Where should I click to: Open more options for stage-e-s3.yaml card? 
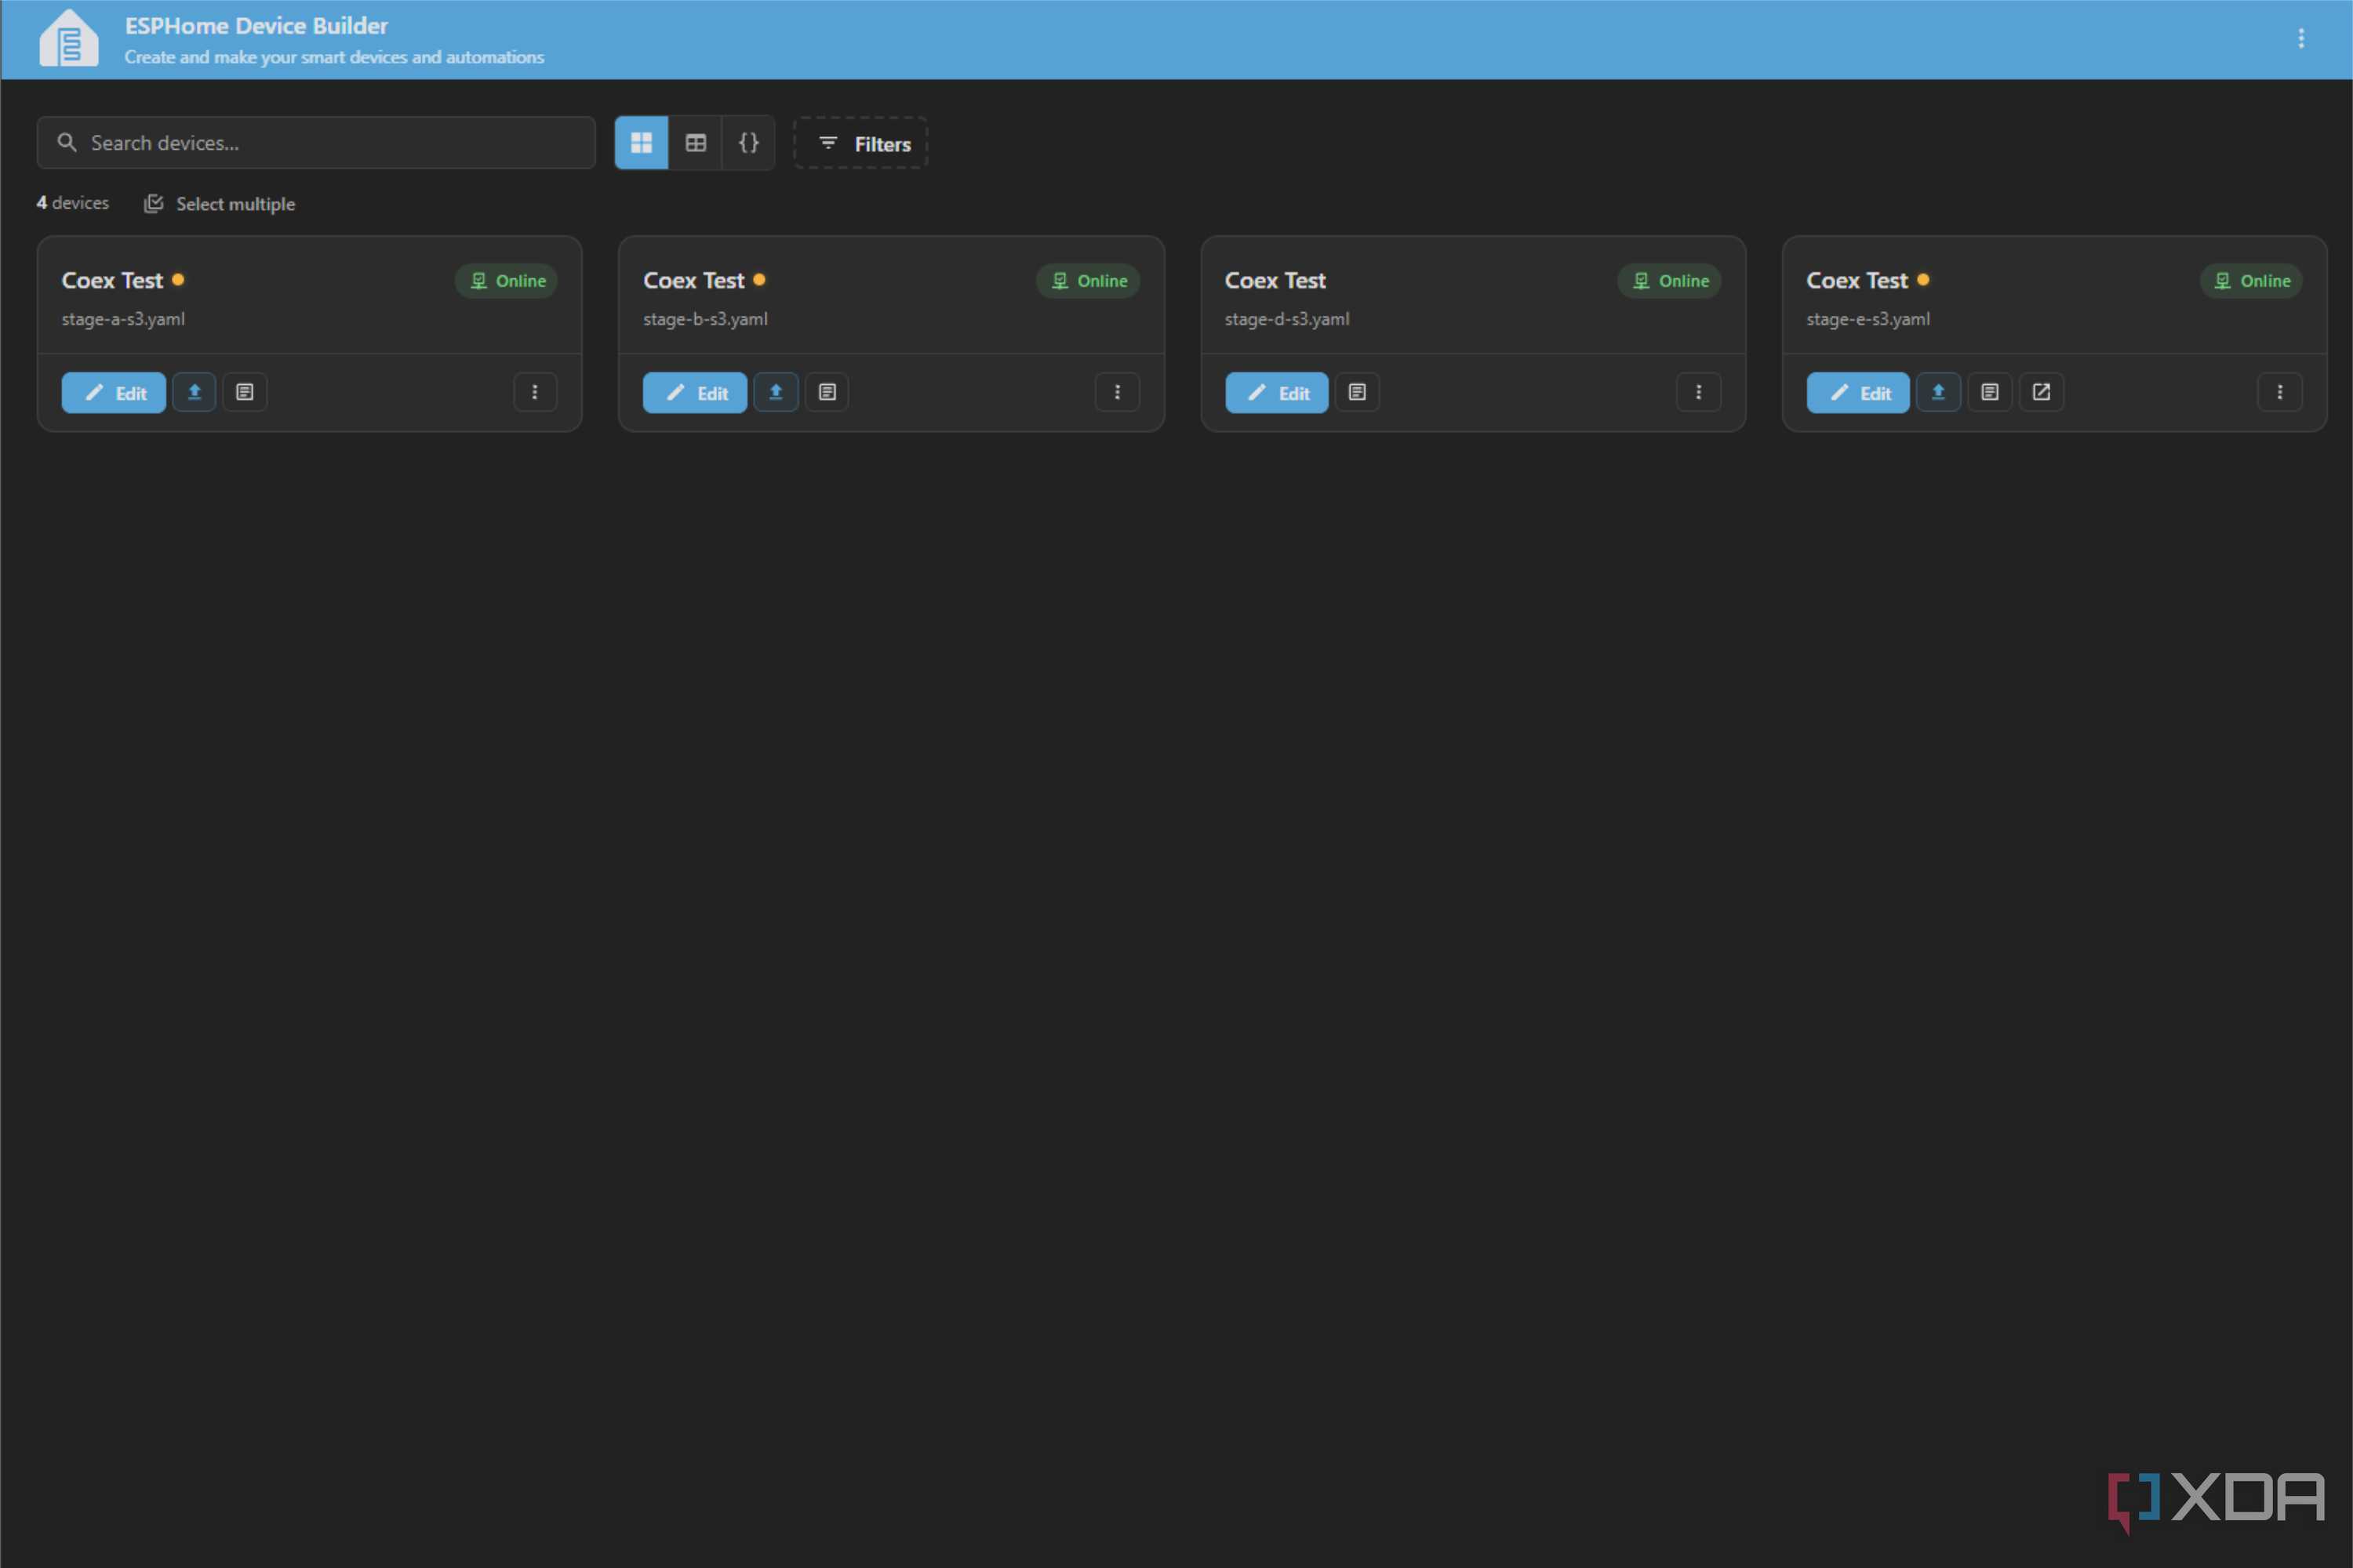[2279, 392]
